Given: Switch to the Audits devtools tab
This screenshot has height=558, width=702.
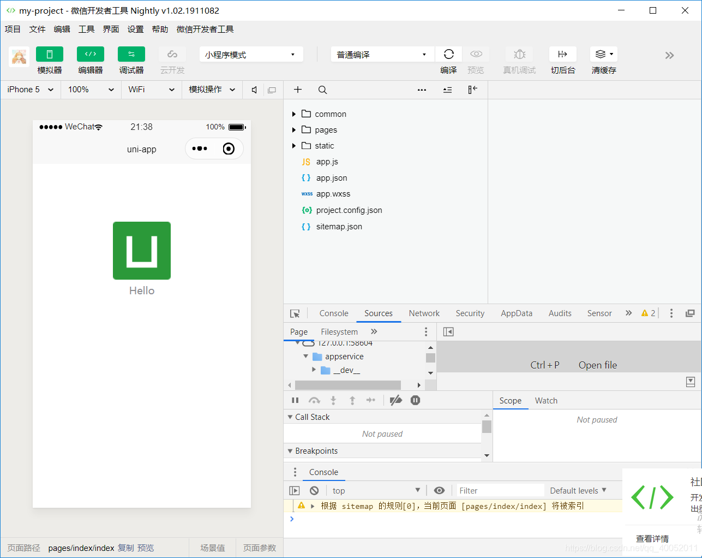Looking at the screenshot, I should tap(560, 313).
